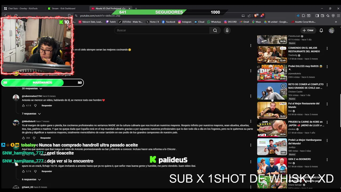Open options menu for @Mindistortt's comment

[x=251, y=121]
